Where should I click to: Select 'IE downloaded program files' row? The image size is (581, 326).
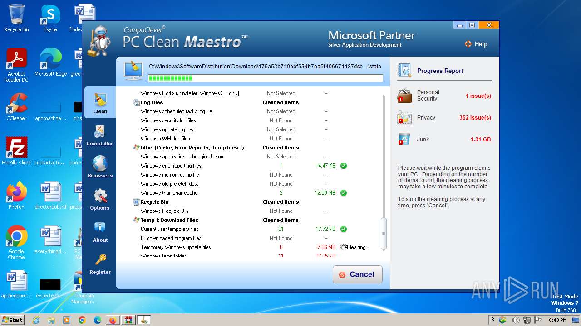point(254,238)
